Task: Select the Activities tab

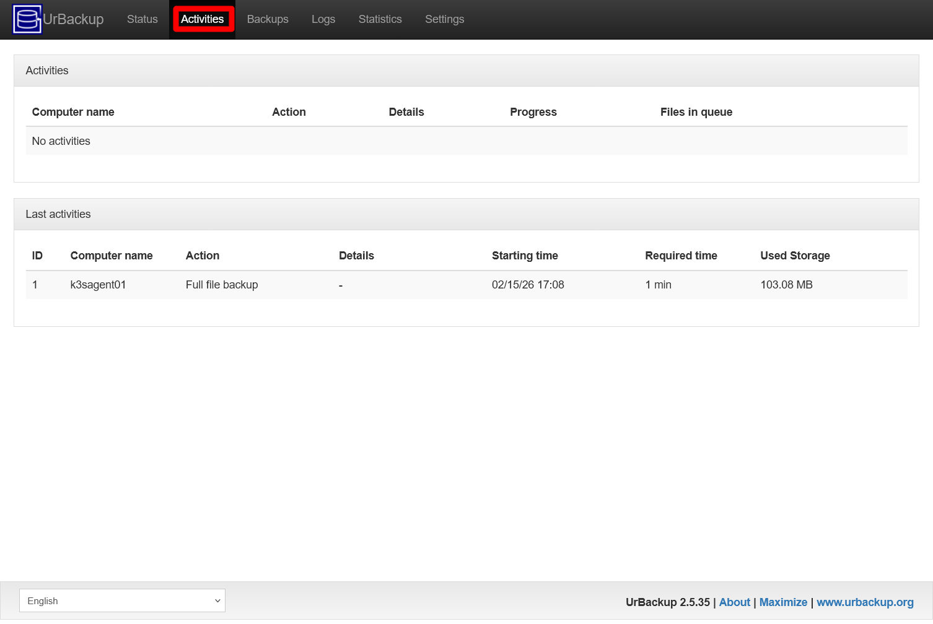Action: [x=203, y=19]
